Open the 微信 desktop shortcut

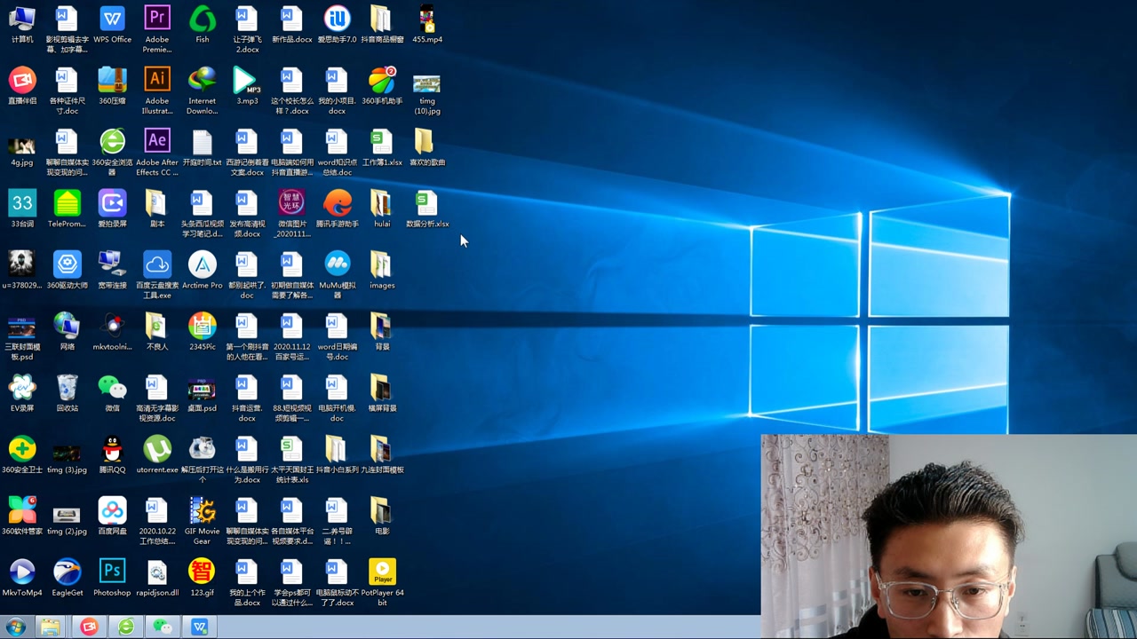pos(112,392)
